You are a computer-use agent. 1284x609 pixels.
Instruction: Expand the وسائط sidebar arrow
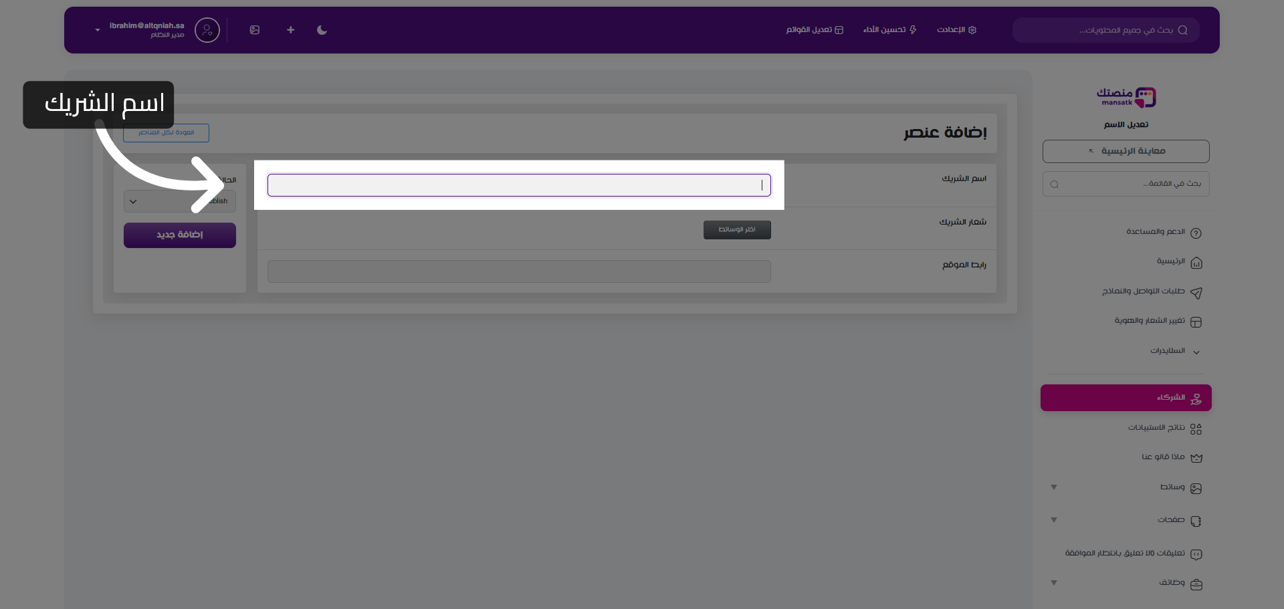(1054, 487)
